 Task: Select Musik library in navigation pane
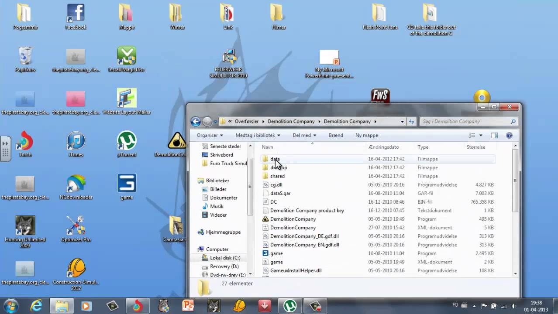pyautogui.click(x=213, y=206)
